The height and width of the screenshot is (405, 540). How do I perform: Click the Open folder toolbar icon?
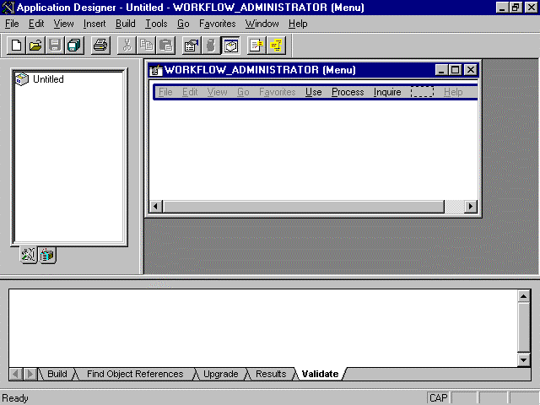35,46
